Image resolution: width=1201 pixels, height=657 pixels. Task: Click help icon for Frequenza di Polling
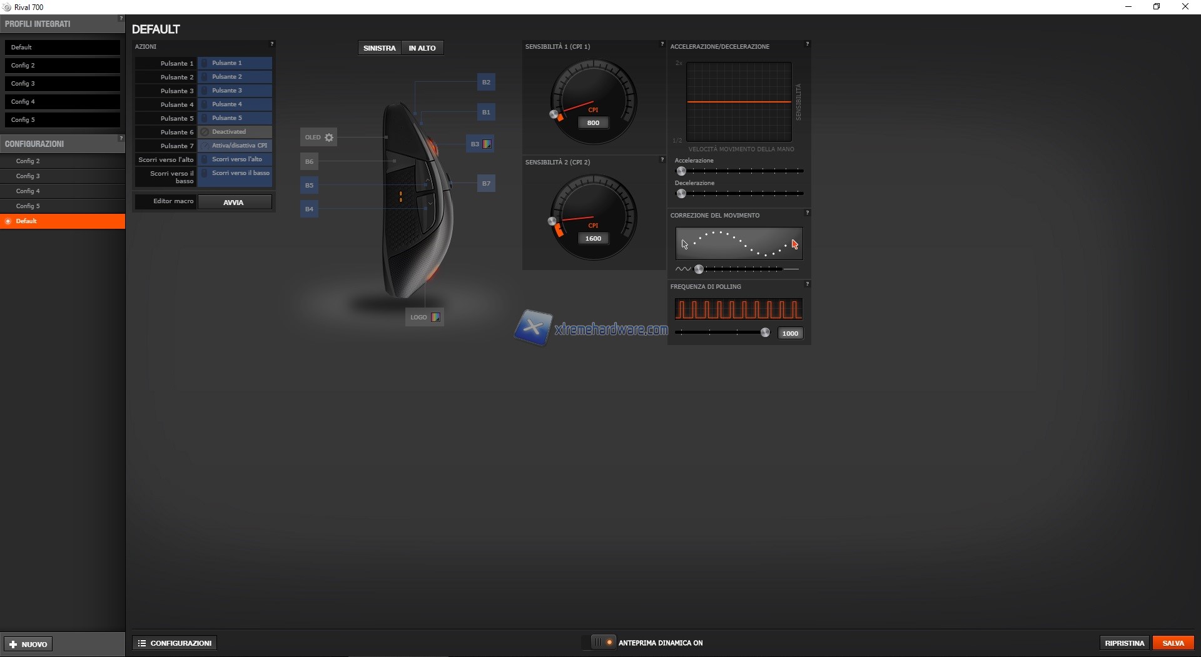click(x=807, y=284)
